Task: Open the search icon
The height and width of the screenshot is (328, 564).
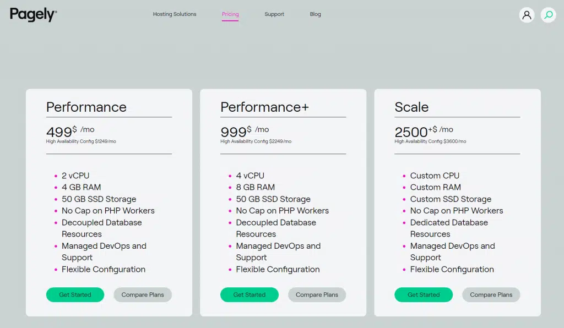Action: pyautogui.click(x=548, y=15)
